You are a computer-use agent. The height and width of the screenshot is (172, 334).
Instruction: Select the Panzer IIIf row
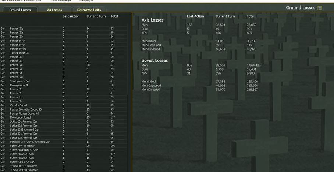tap(64, 57)
